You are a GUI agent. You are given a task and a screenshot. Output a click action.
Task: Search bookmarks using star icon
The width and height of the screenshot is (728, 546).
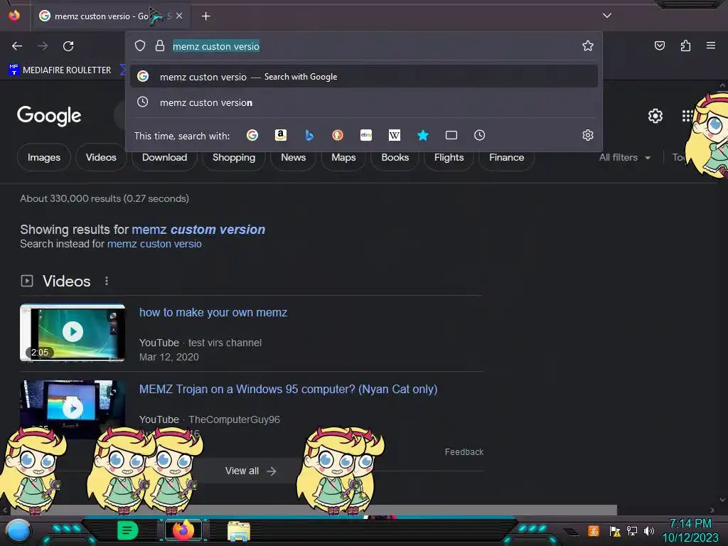click(x=422, y=135)
